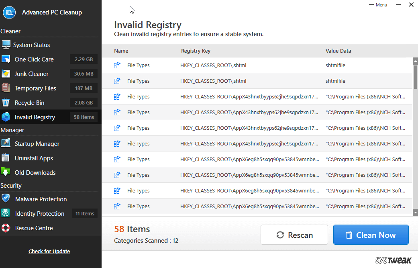Run One Click Care
418x268 pixels.
coord(34,59)
